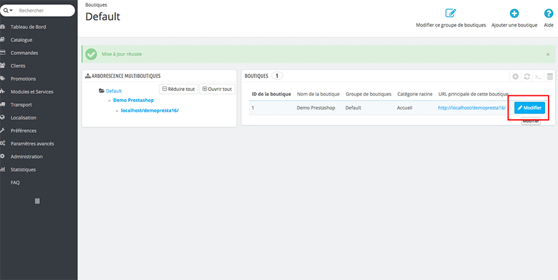Open the search type dropdown arrow
558x280 pixels.
[9, 11]
